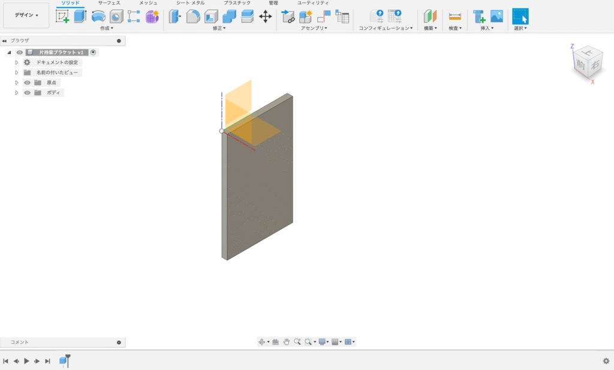Open the デザイン workspace dropdown

click(26, 15)
